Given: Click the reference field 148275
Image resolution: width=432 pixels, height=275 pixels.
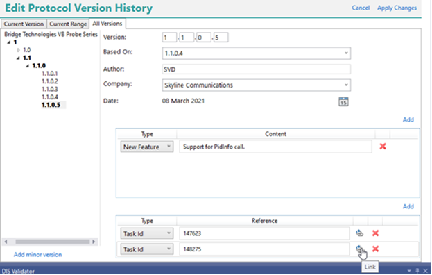Looking at the screenshot, I should [x=264, y=249].
